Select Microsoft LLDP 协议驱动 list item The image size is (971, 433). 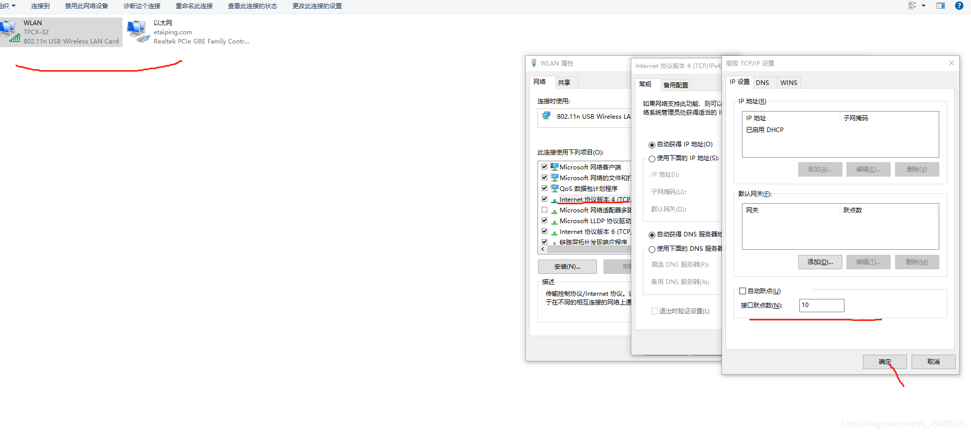click(595, 221)
